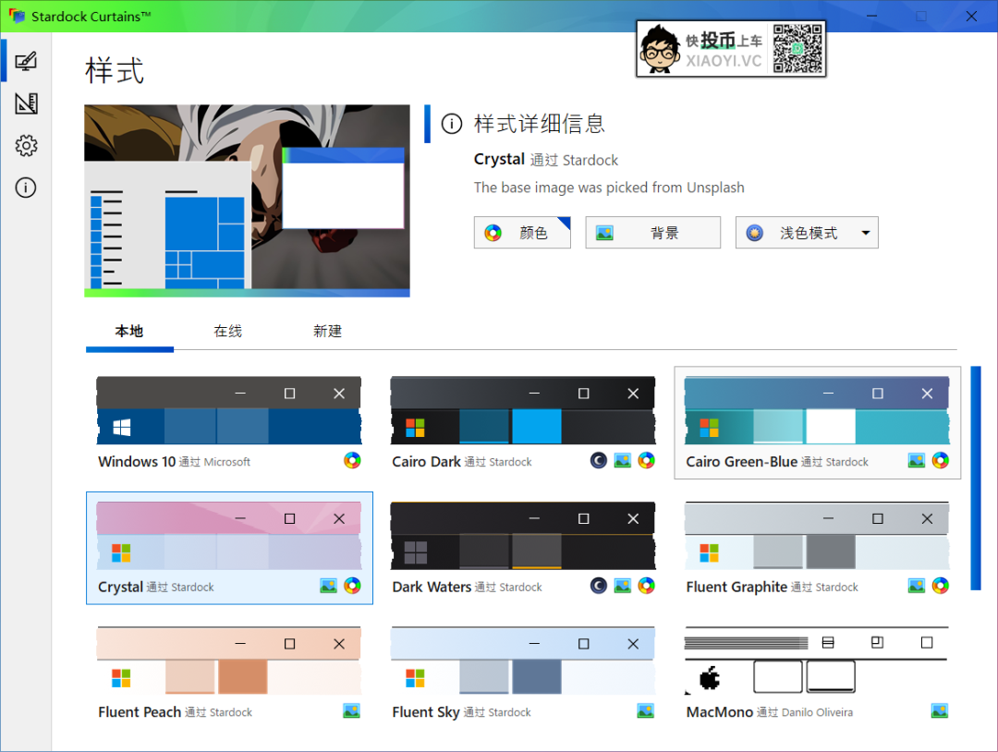
Task: Click the color wheel icon on Dark Waters
Action: tap(645, 585)
